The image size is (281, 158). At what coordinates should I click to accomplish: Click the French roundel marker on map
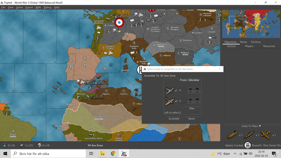coord(119,23)
